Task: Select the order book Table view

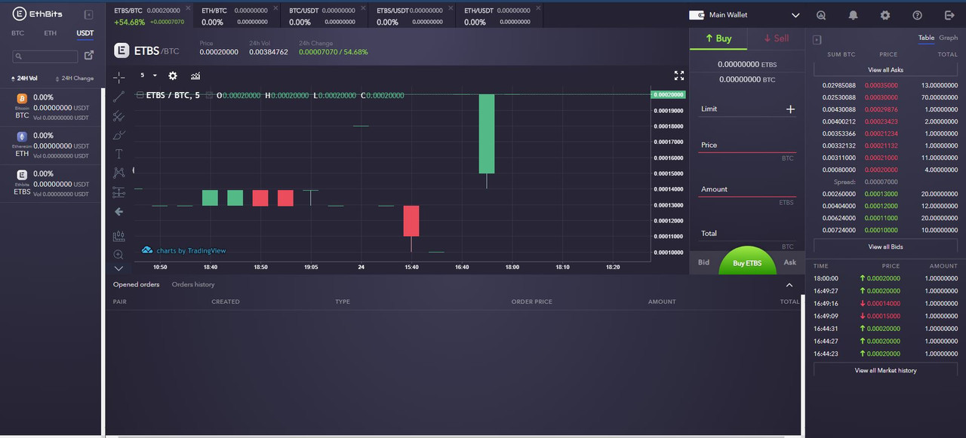Action: click(926, 38)
